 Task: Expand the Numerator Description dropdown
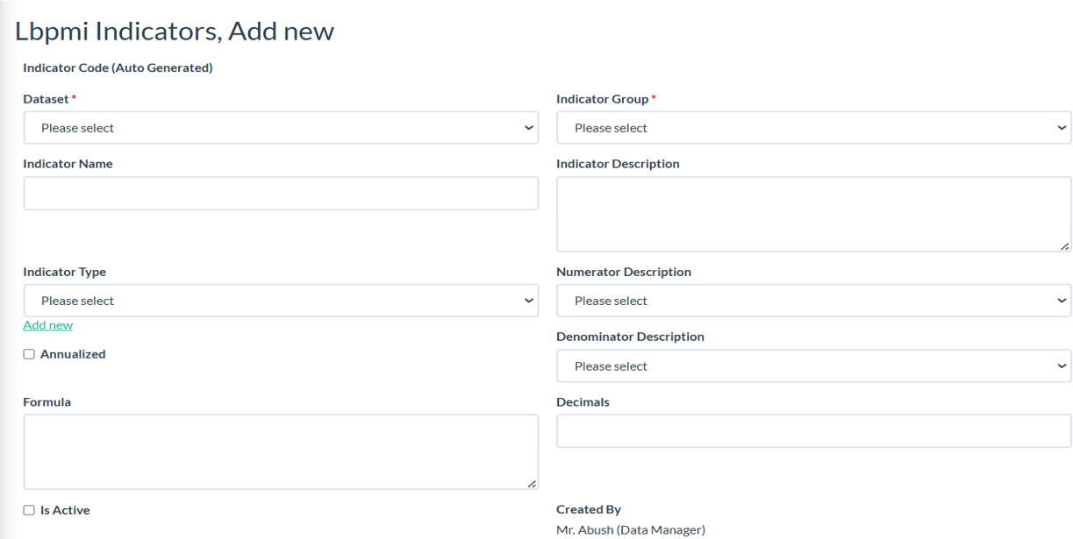coord(813,301)
